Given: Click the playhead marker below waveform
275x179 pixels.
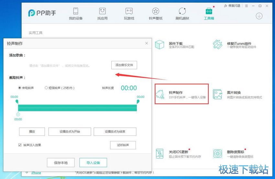Looking at the screenshot, I should pyautogui.click(x=18, y=114).
